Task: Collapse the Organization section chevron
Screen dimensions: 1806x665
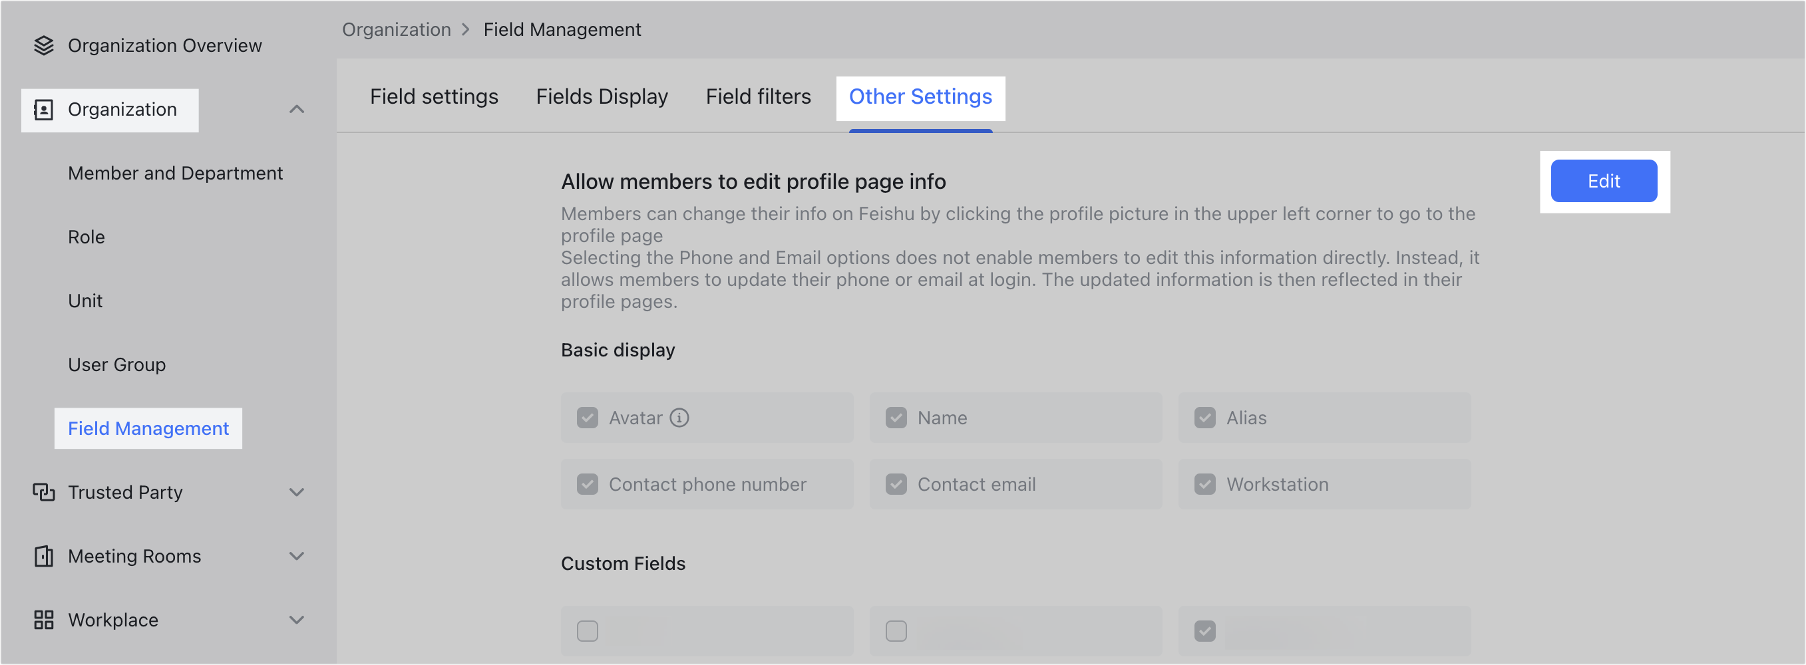Action: [297, 109]
